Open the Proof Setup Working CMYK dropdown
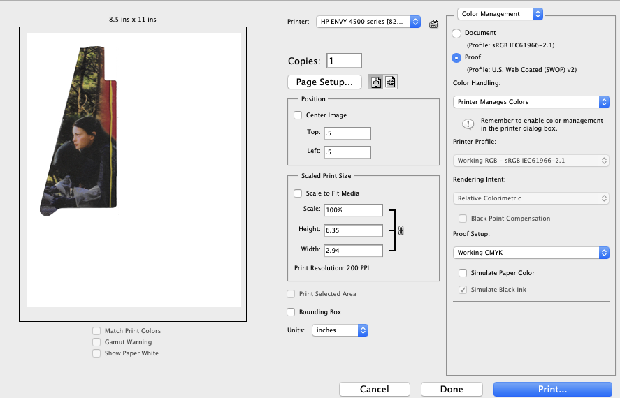This screenshot has width=620, height=398. [531, 253]
